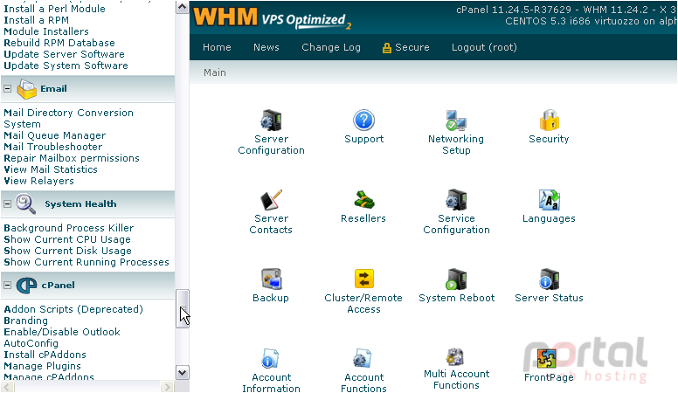Screen dimensions: 678x393
Task: Open the Account Functions icon
Action: (363, 359)
